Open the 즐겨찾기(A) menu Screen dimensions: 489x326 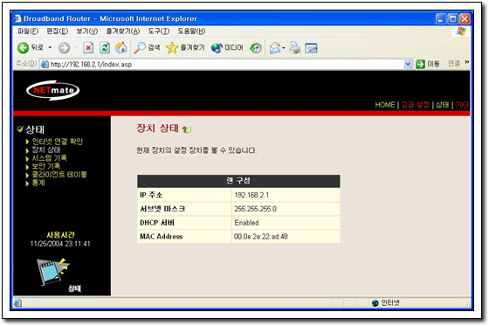pyautogui.click(x=123, y=31)
